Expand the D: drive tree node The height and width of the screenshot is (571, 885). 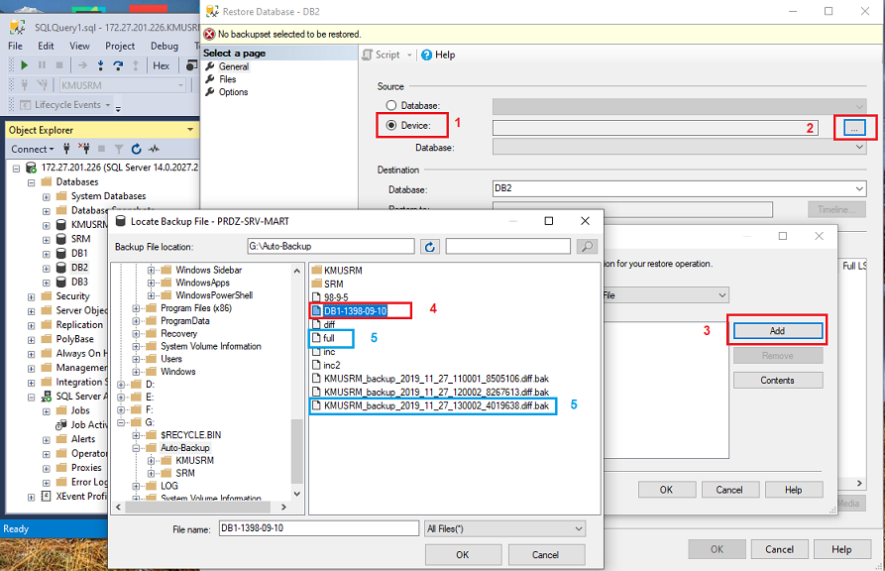pos(123,385)
